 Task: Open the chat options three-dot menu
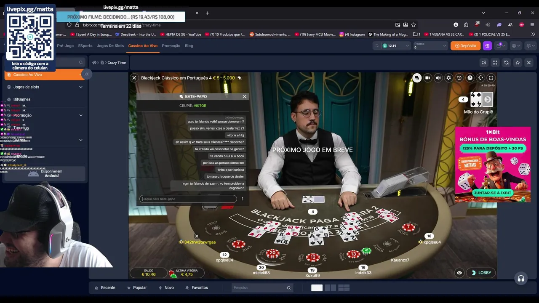242,199
